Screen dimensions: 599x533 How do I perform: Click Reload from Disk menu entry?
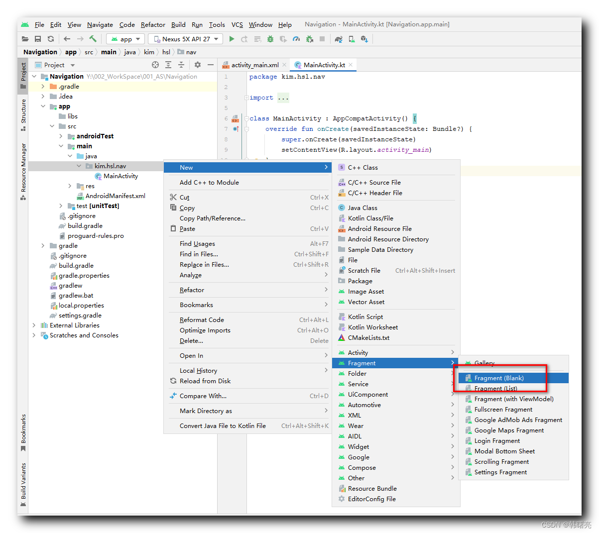click(x=205, y=381)
